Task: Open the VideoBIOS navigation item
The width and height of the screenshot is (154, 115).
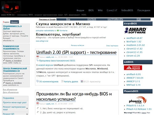Action: tap(127, 10)
